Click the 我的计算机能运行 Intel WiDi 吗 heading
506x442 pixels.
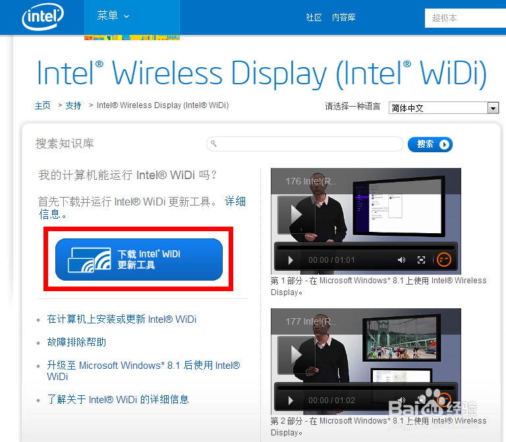[127, 175]
